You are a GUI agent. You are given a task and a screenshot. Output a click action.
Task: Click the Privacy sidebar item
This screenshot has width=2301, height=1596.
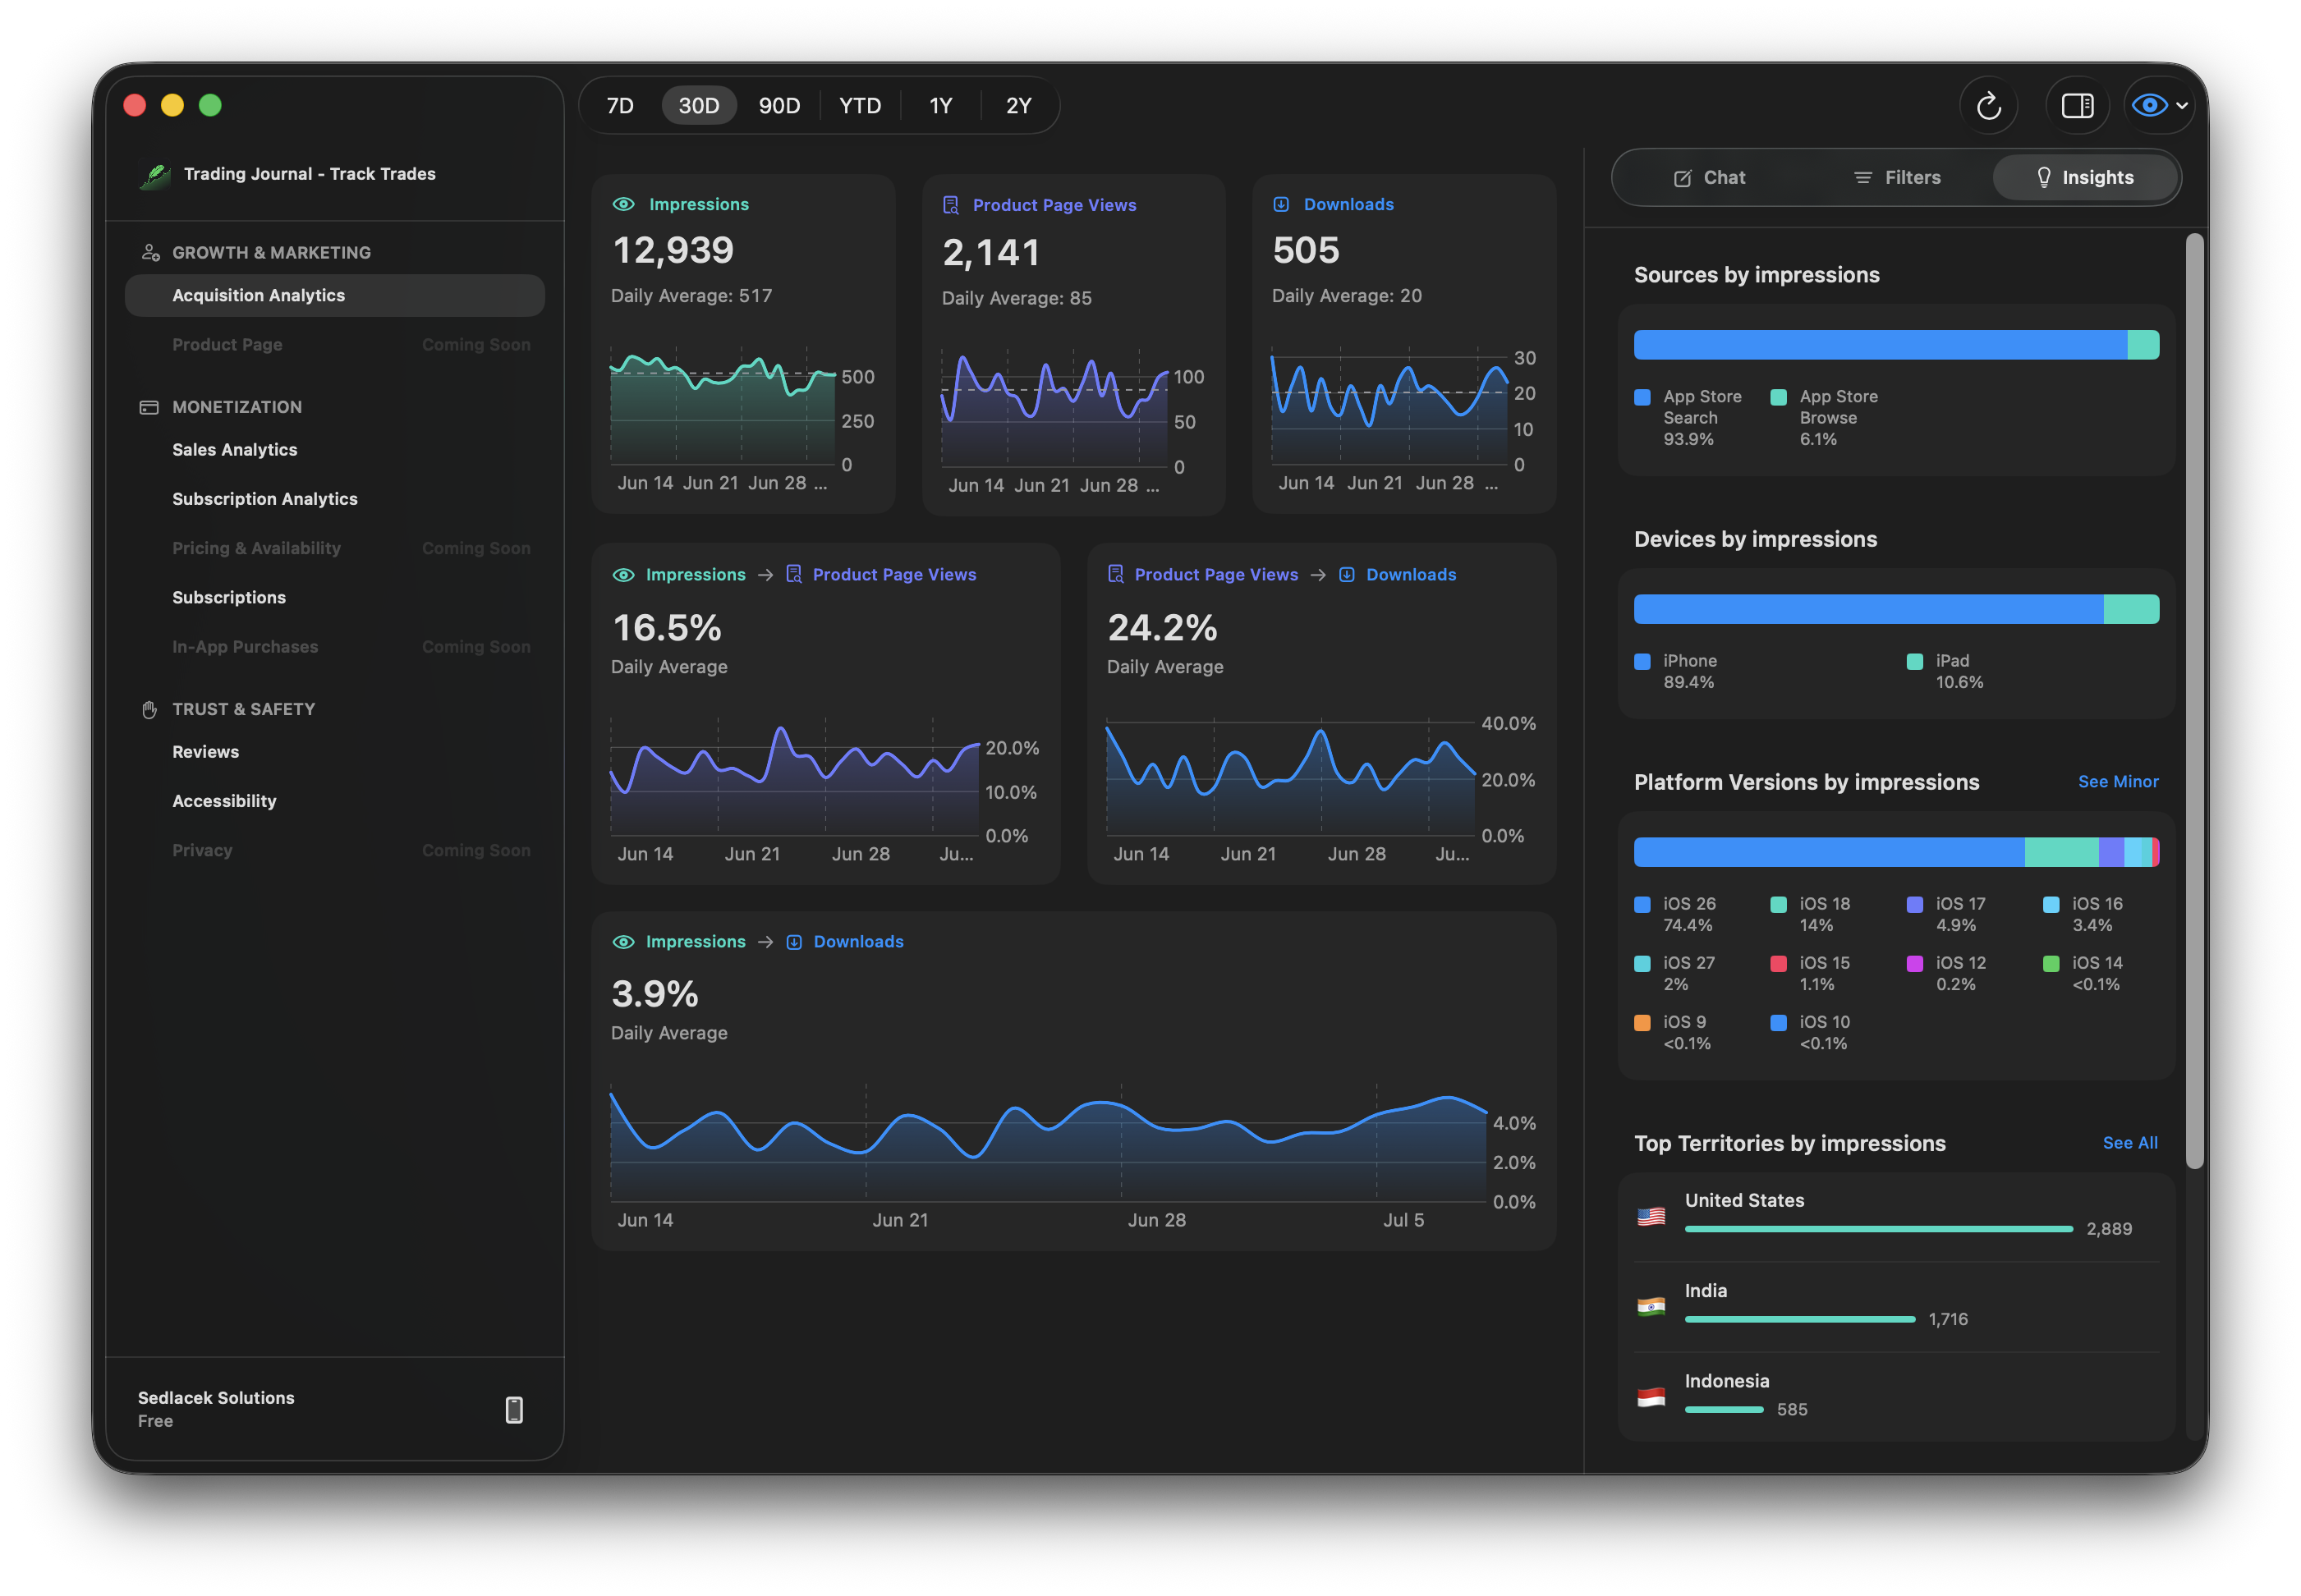tap(334, 850)
